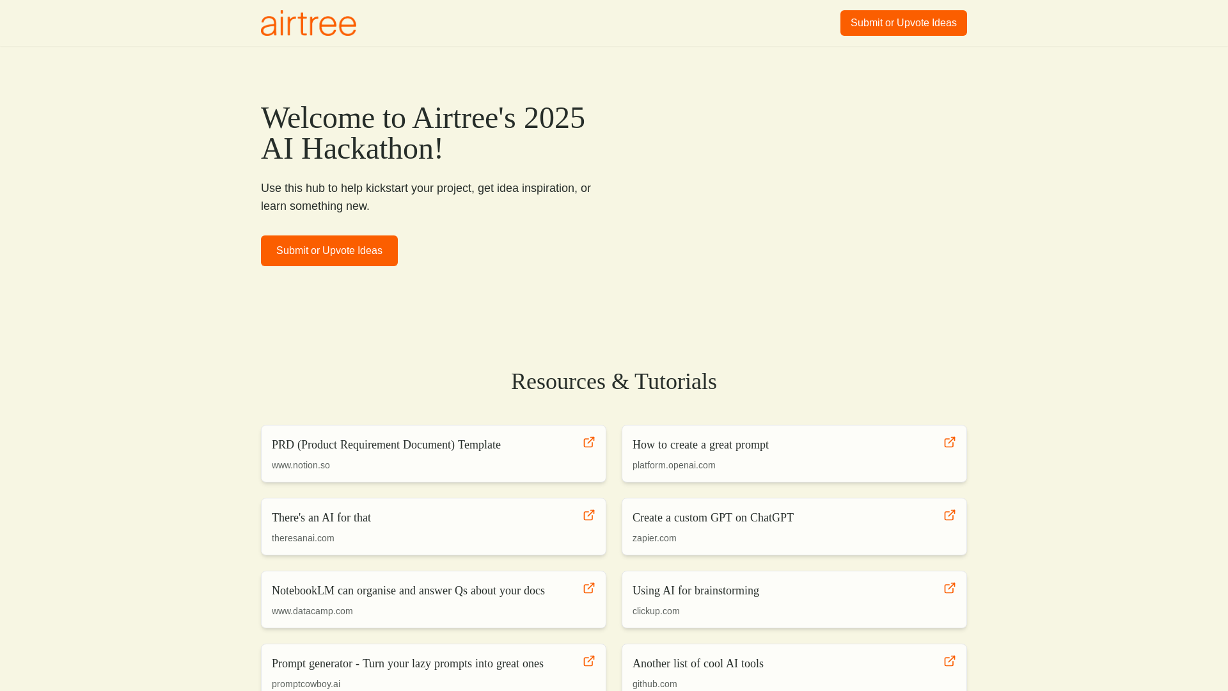
Task: Click the hero Submit or Upvote Ideas button
Action: [329, 251]
